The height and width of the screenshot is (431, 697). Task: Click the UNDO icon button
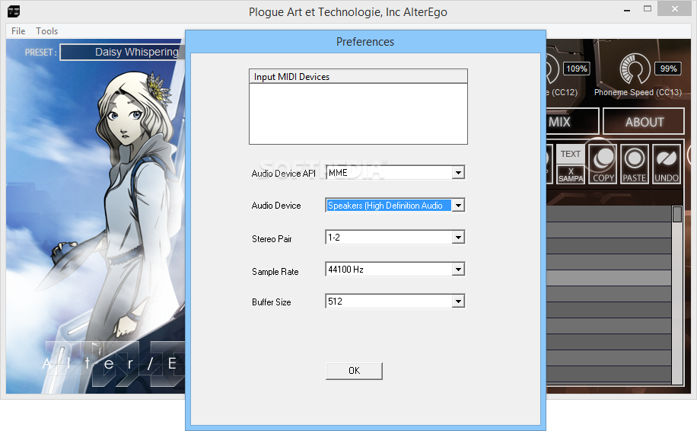(x=667, y=164)
